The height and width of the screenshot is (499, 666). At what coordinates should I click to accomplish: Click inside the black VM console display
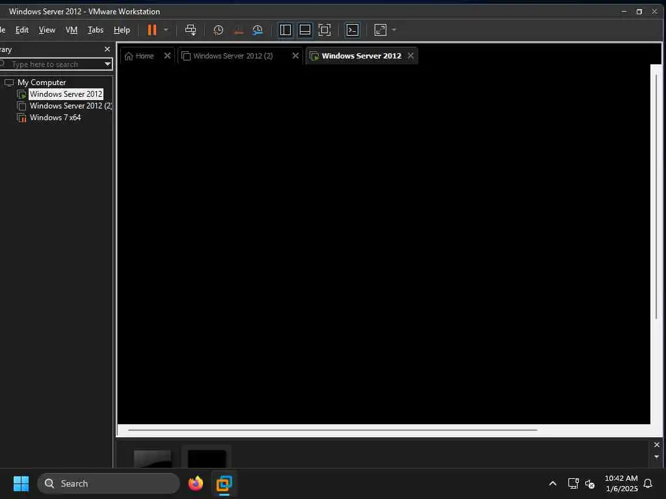click(384, 244)
